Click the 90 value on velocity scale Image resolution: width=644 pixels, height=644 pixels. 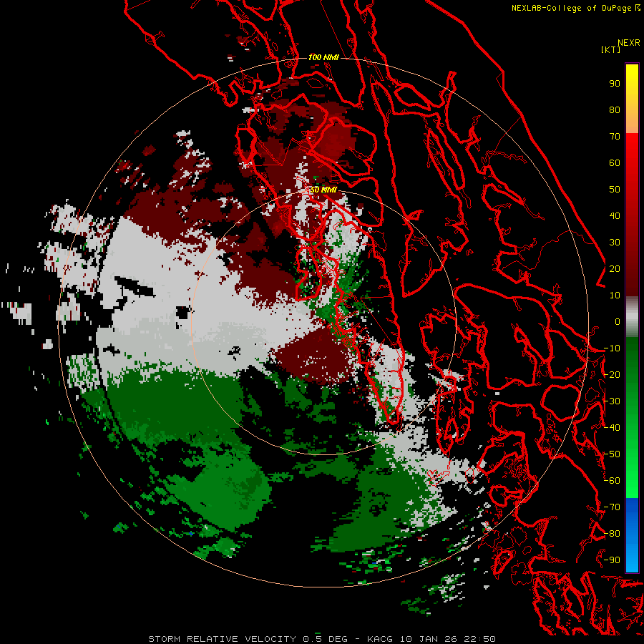(x=615, y=84)
